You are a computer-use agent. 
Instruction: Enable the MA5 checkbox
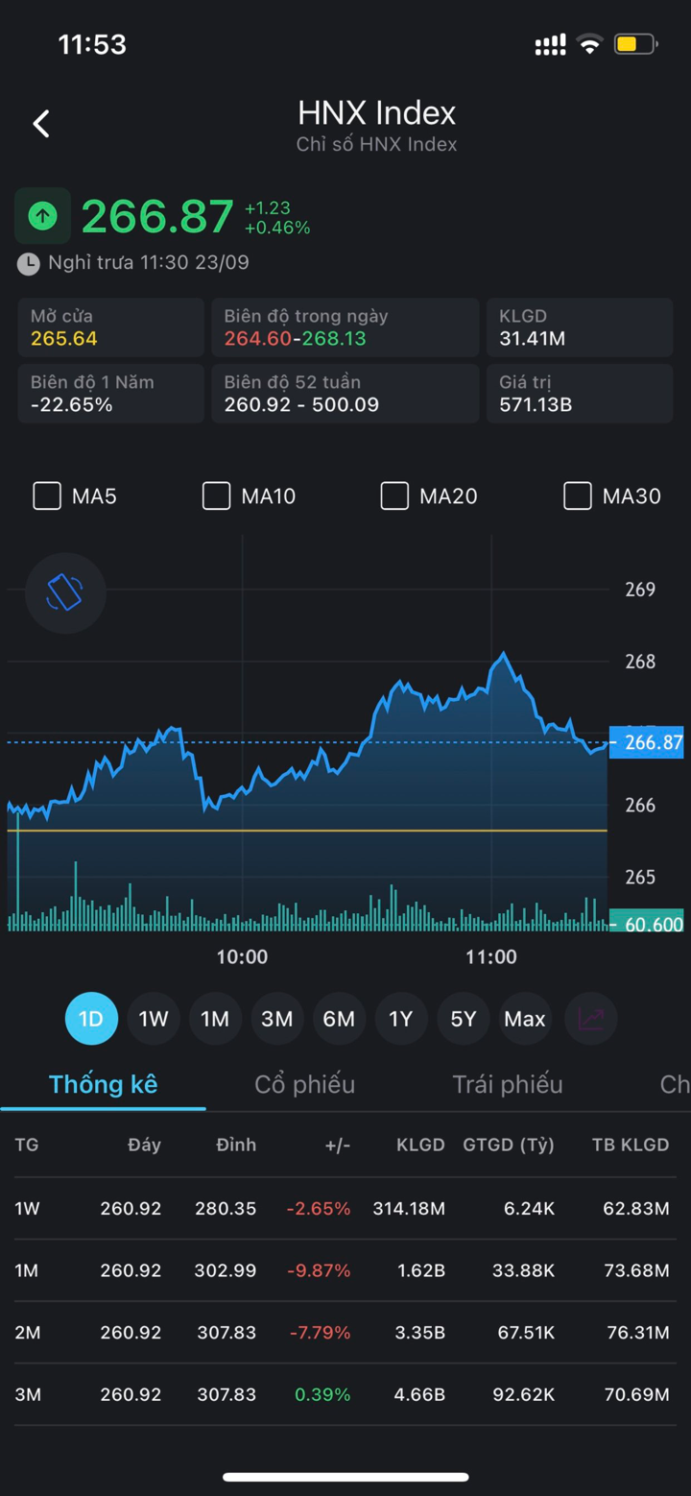coord(47,495)
